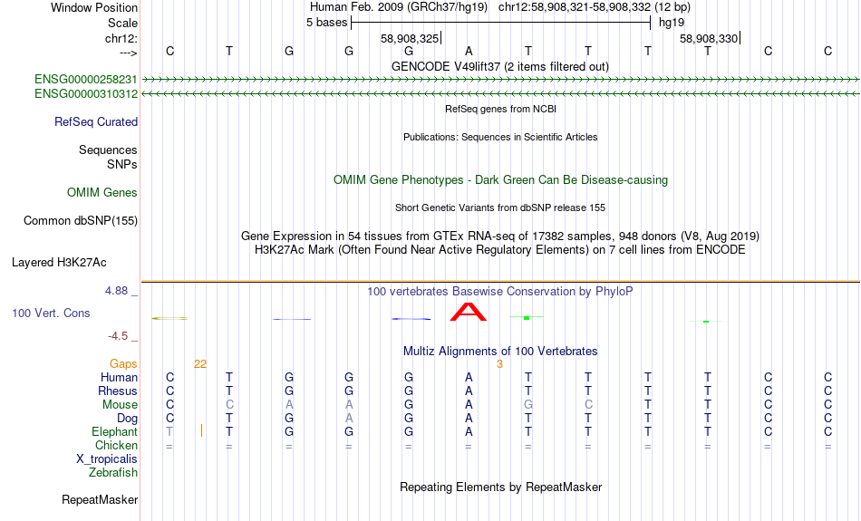
Task: Open Layered H3K27Ac track label
Action: [x=59, y=263]
